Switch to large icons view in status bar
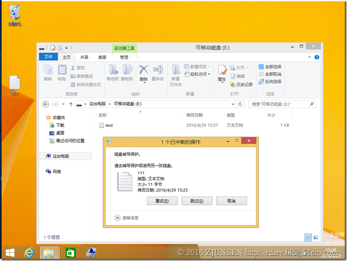 [x=316, y=238]
